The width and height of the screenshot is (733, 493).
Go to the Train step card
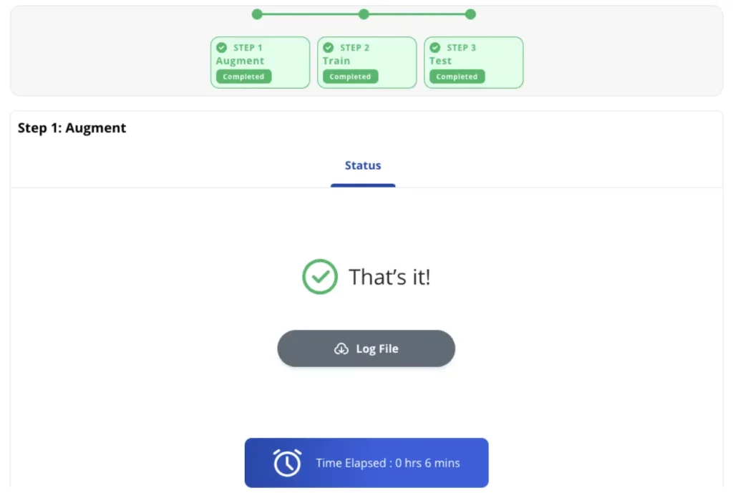[x=366, y=62]
